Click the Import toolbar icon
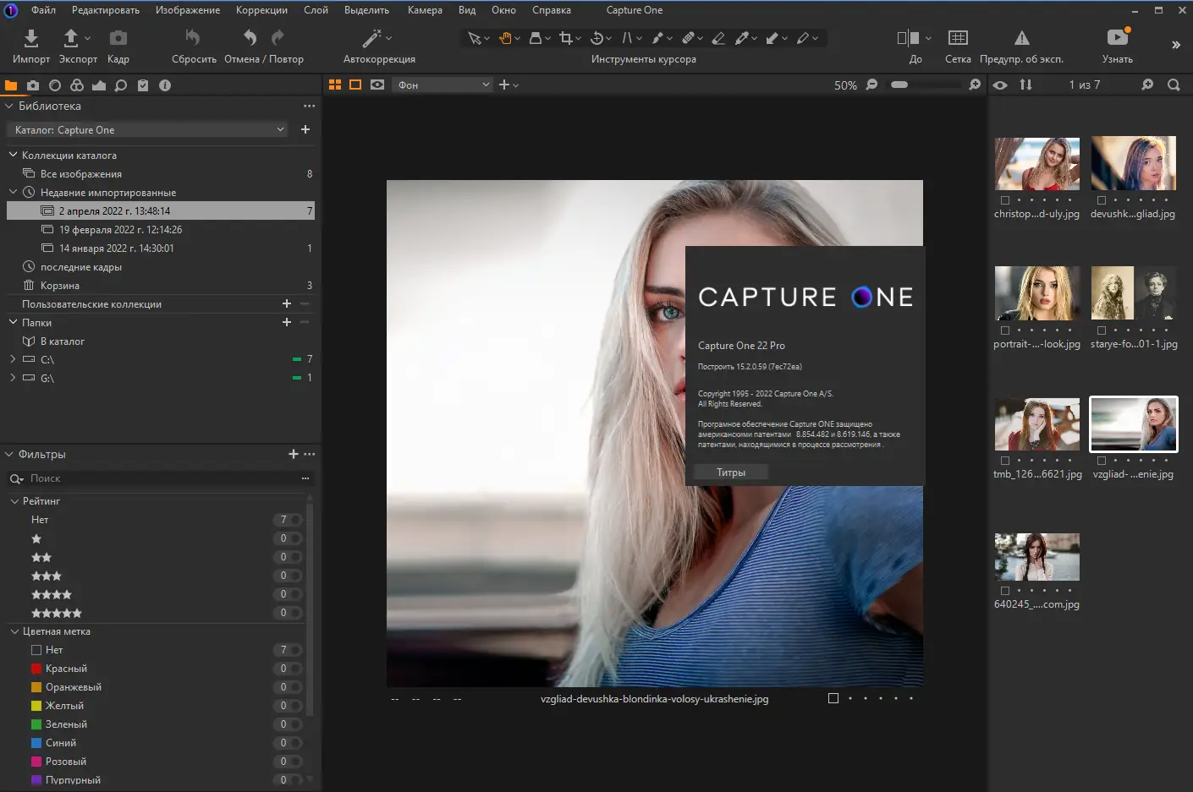 point(31,39)
